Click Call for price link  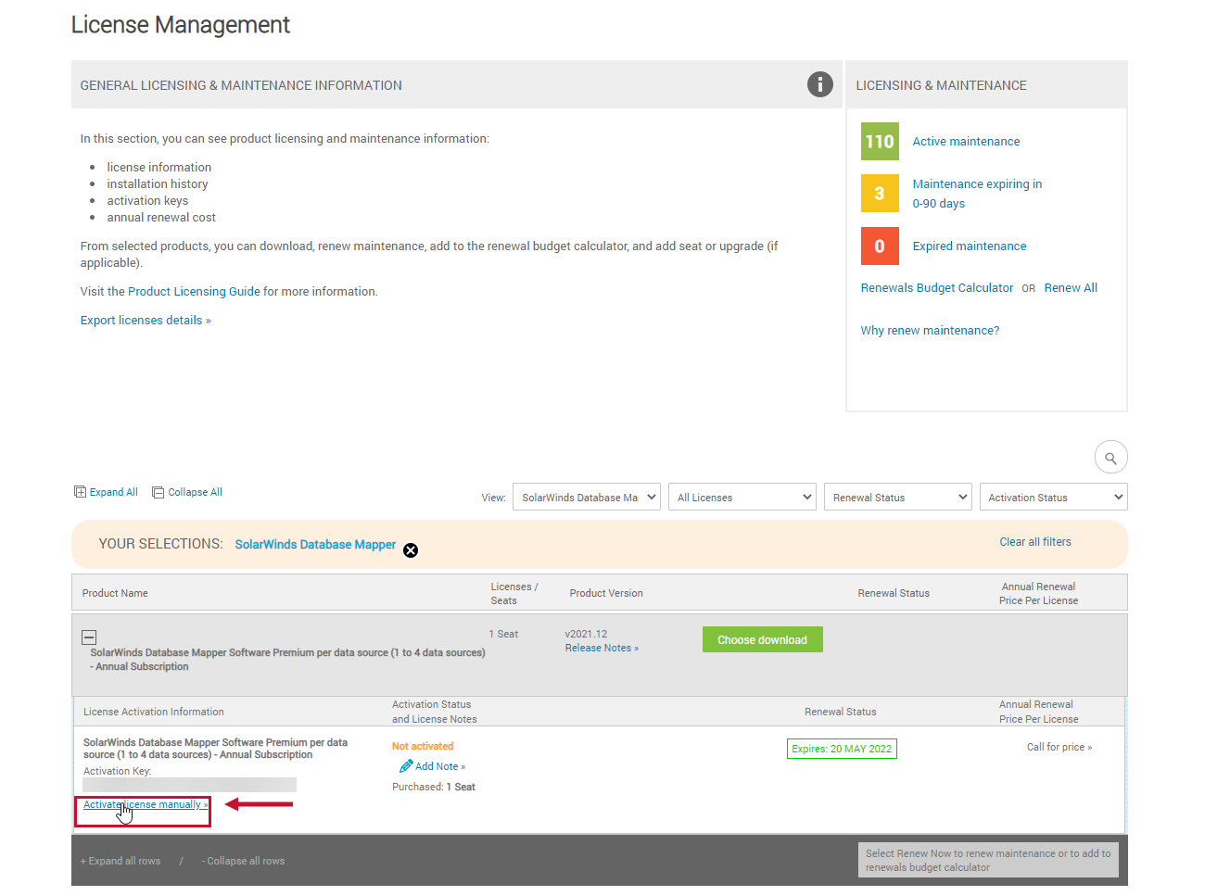point(1059,747)
